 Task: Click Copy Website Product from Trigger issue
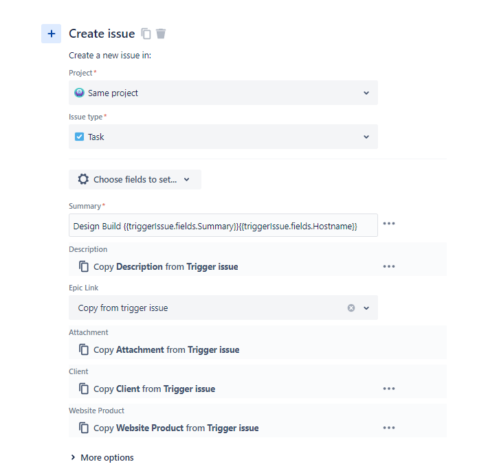pos(176,428)
